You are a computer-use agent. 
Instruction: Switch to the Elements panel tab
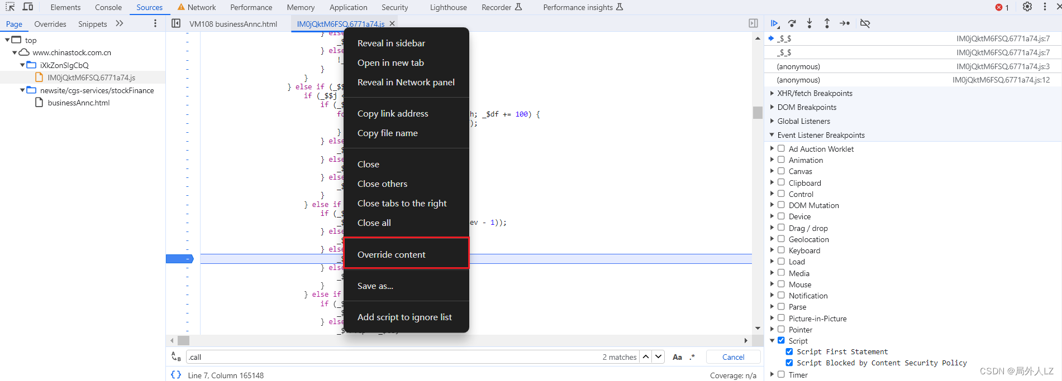(x=65, y=7)
